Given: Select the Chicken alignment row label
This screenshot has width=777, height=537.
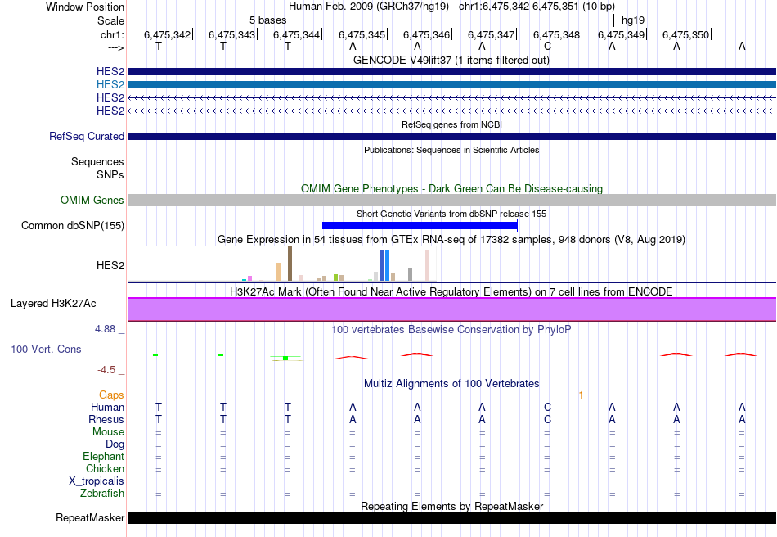Looking at the screenshot, I should [105, 468].
